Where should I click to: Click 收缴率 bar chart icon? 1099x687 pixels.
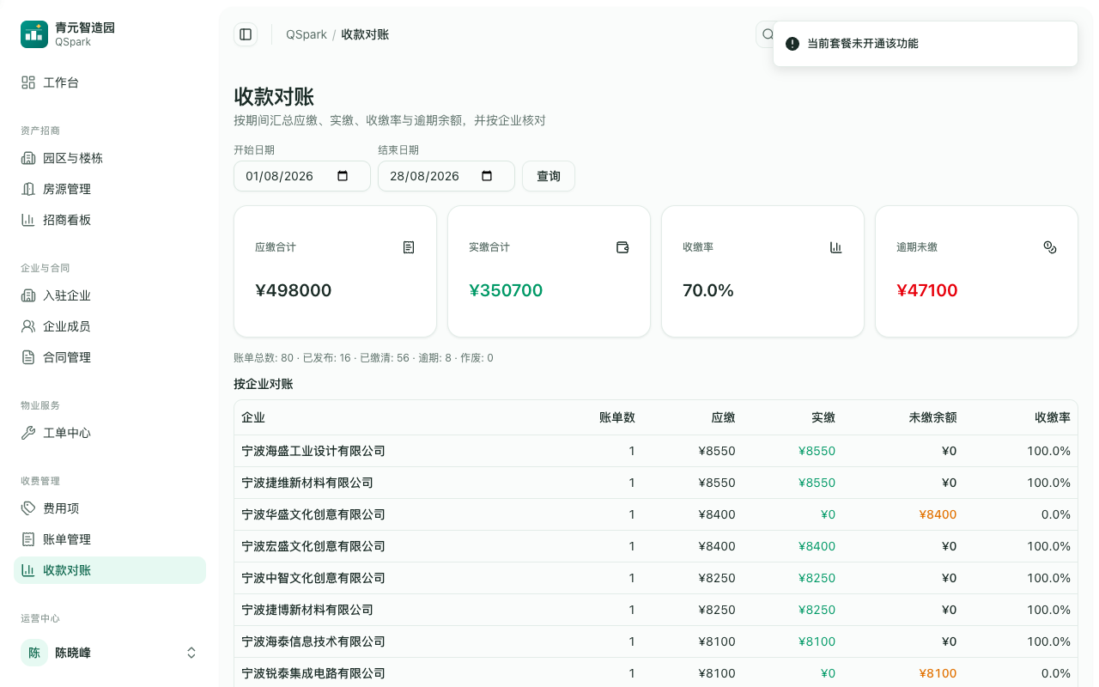pyautogui.click(x=836, y=247)
